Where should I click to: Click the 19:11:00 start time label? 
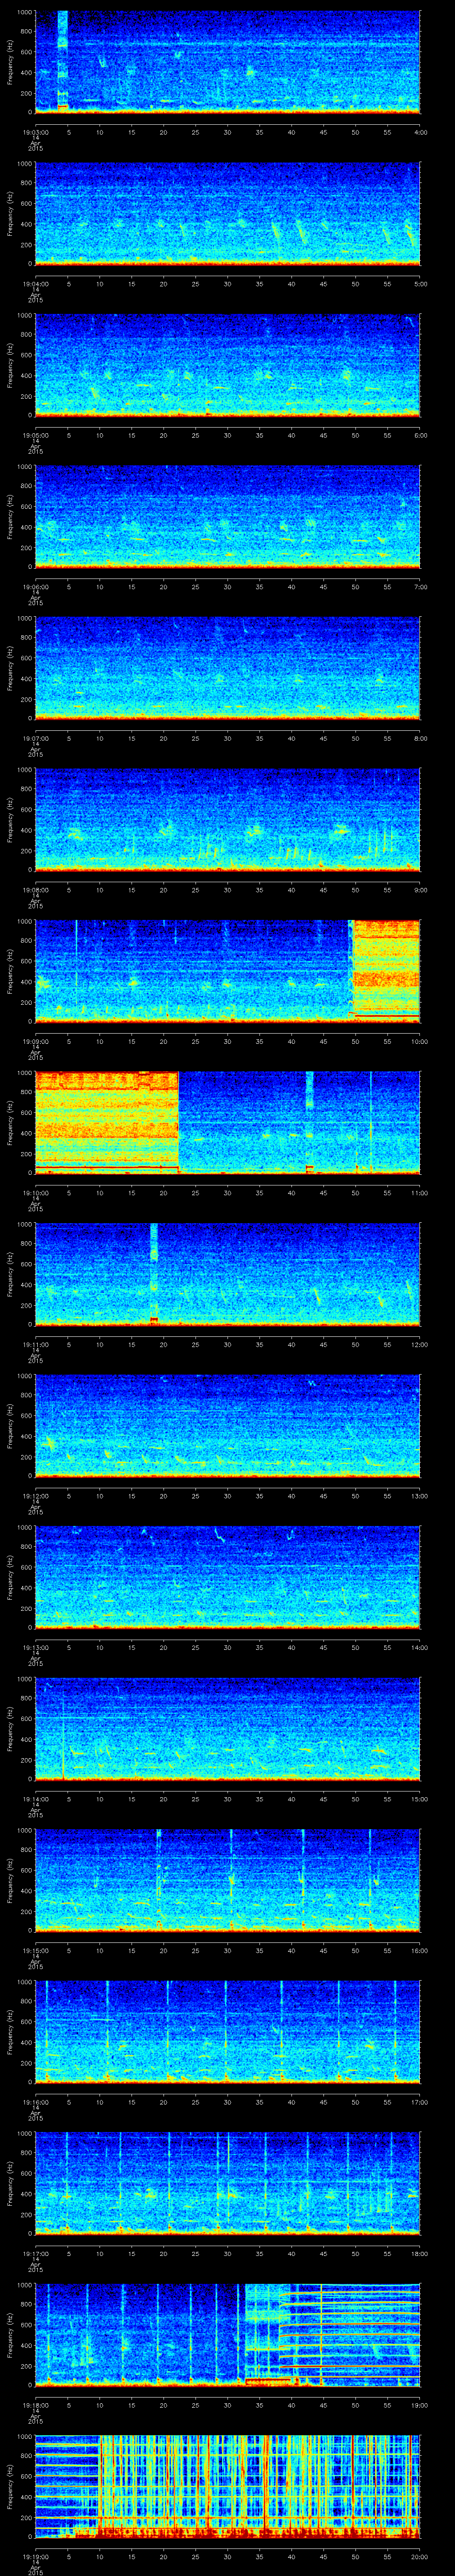coord(35,1344)
